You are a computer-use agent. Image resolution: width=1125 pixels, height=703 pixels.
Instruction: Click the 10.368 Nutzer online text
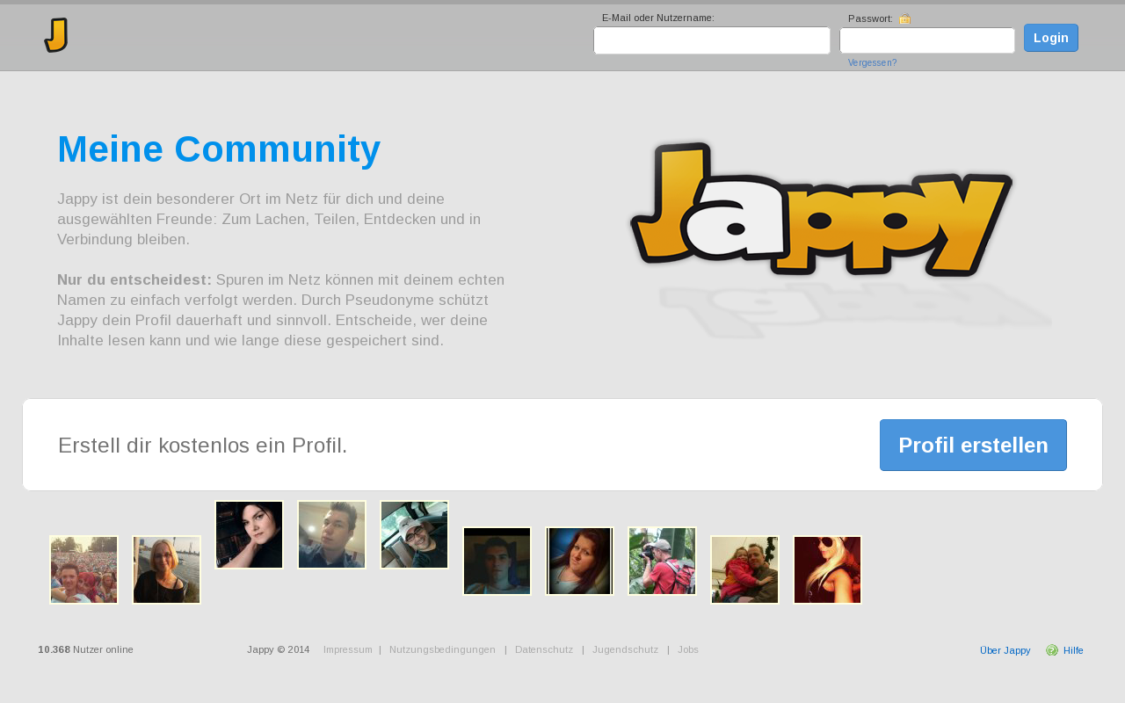click(x=86, y=650)
